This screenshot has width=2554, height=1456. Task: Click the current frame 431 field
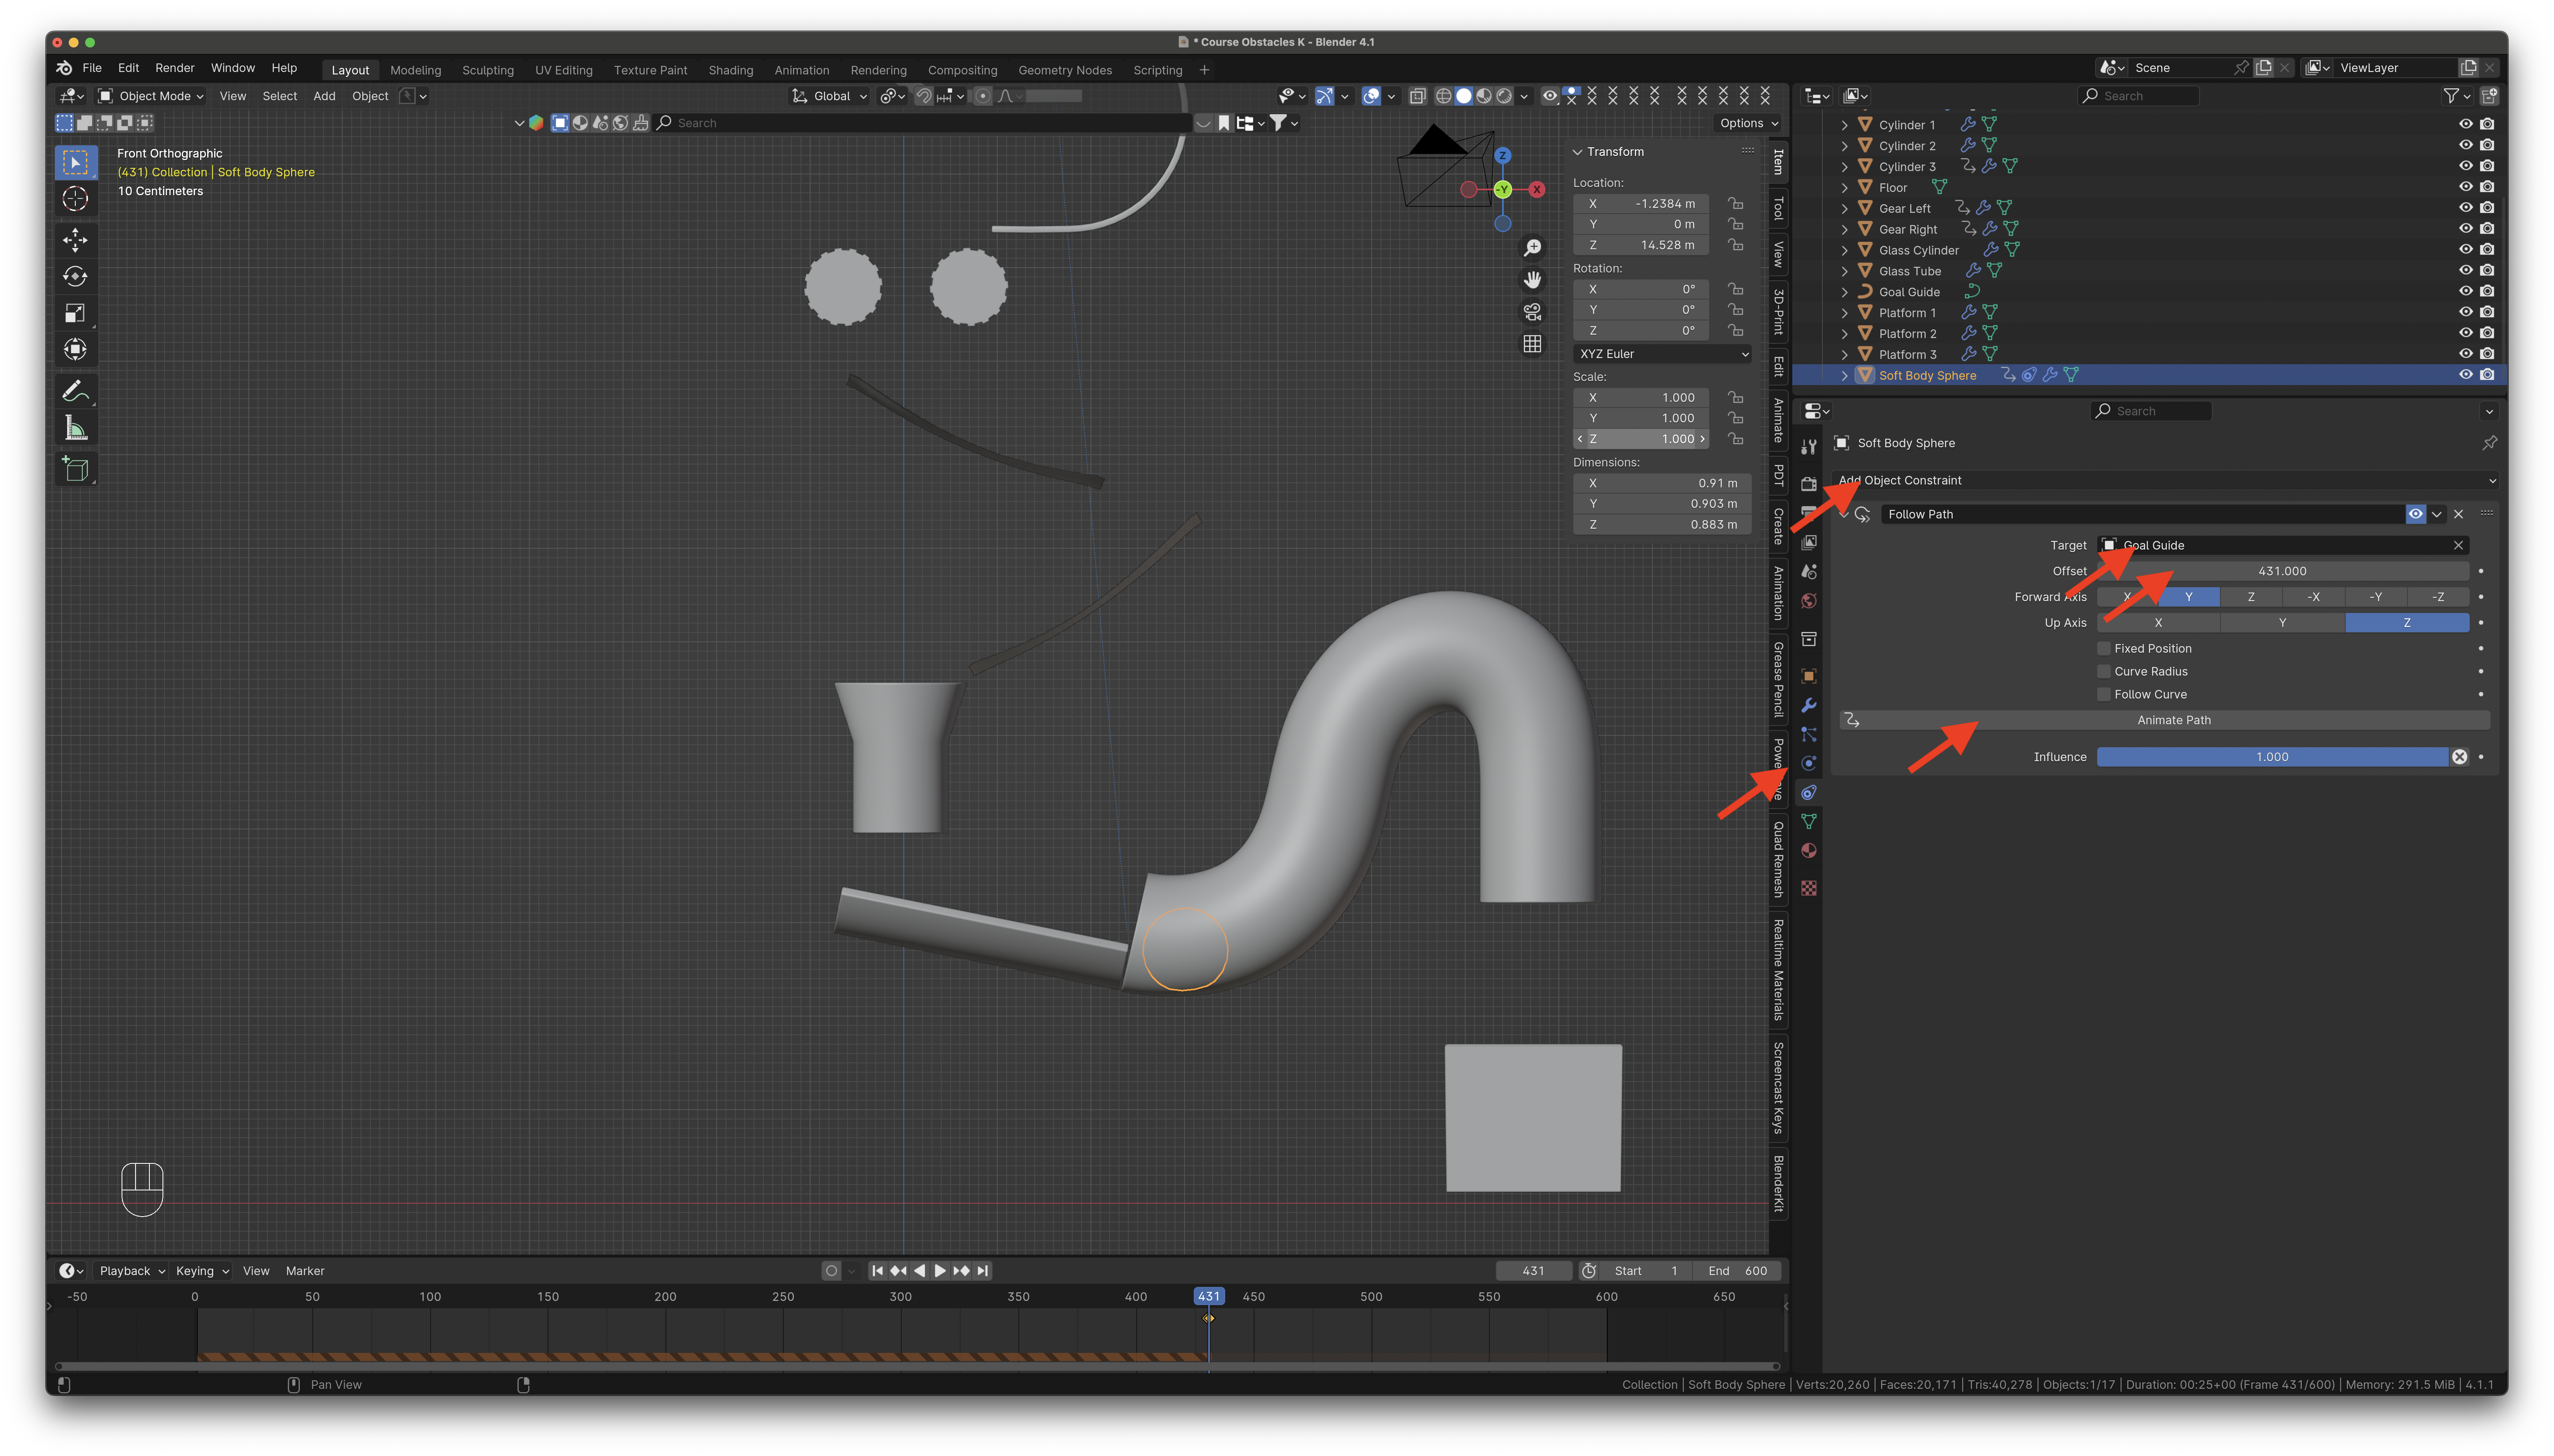tap(1533, 1271)
